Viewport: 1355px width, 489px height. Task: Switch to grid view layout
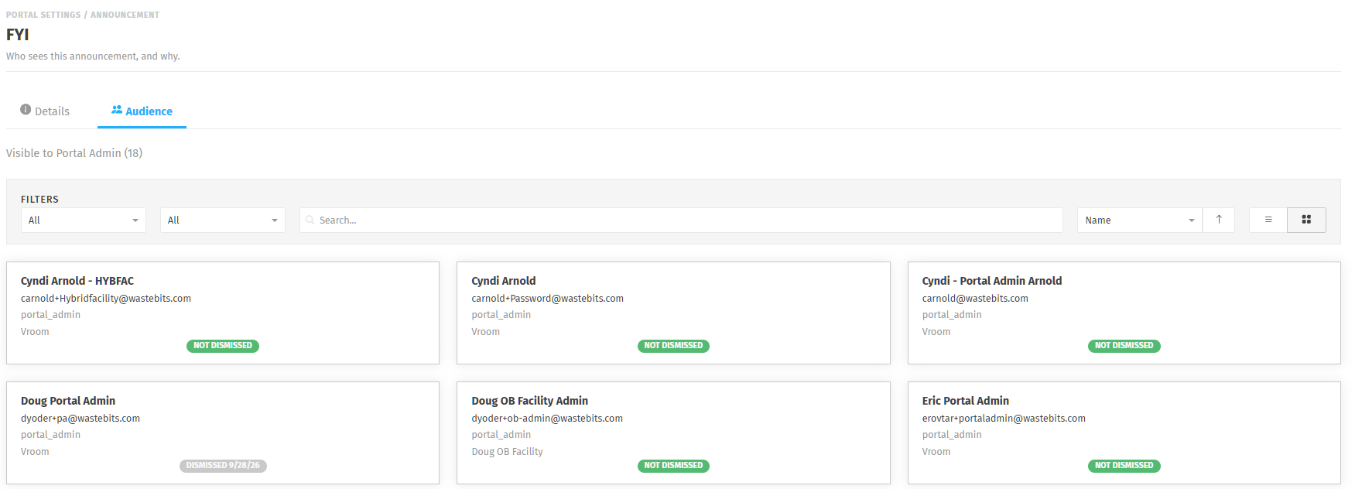(x=1306, y=220)
